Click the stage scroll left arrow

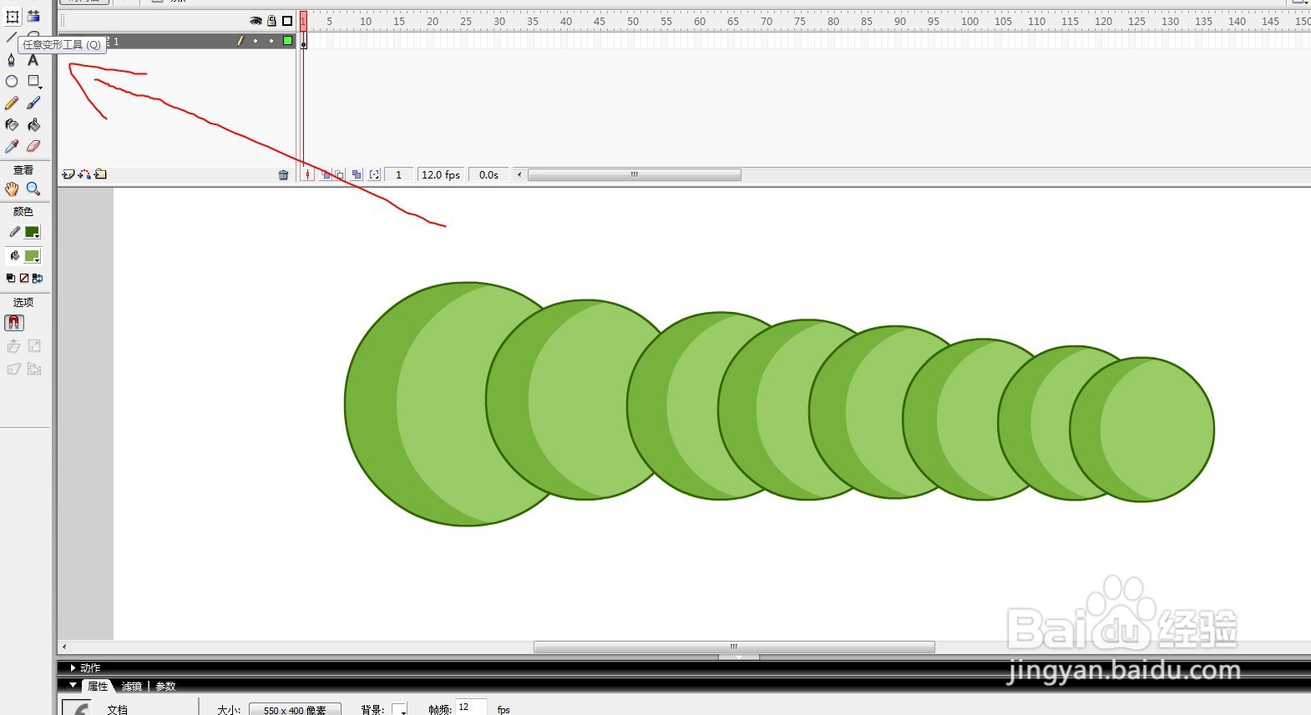[x=64, y=647]
